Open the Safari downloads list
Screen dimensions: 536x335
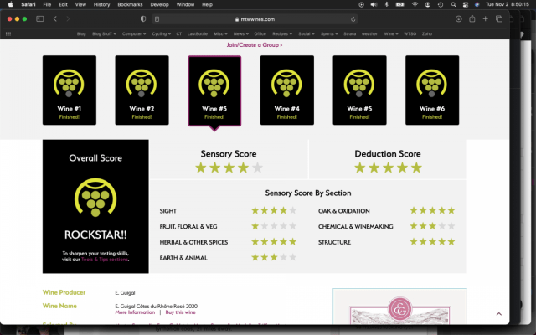click(x=459, y=18)
